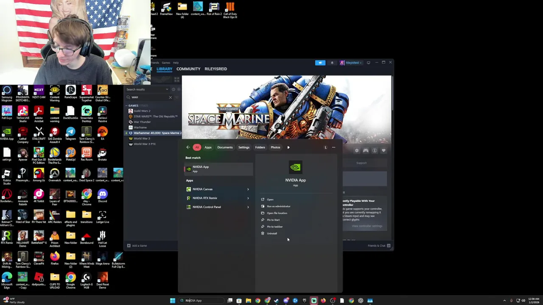The width and height of the screenshot is (543, 305).
Task: Select War Thunder in Steam library list
Action: [142, 122]
